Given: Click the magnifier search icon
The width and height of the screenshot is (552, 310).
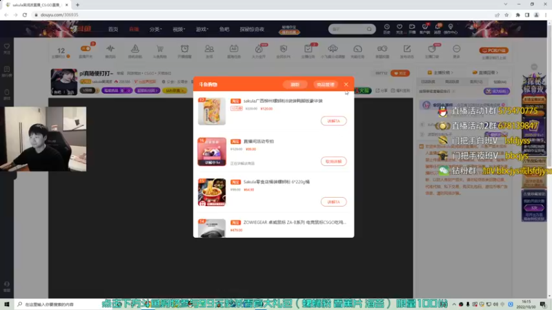Looking at the screenshot, I should tap(369, 29).
